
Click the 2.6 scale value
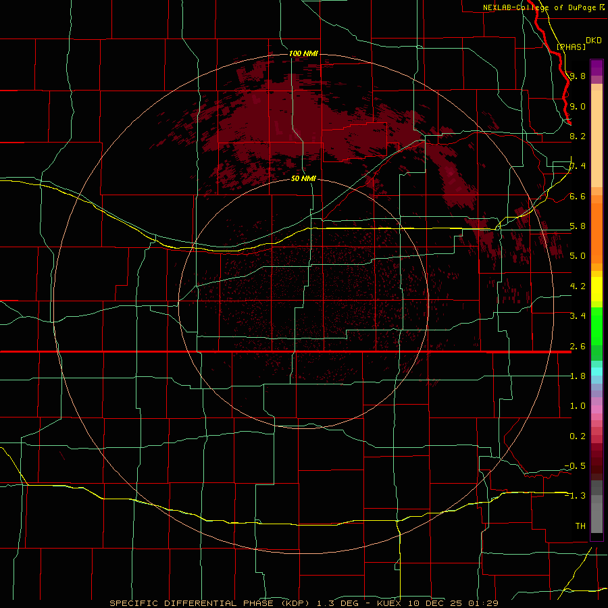point(578,347)
